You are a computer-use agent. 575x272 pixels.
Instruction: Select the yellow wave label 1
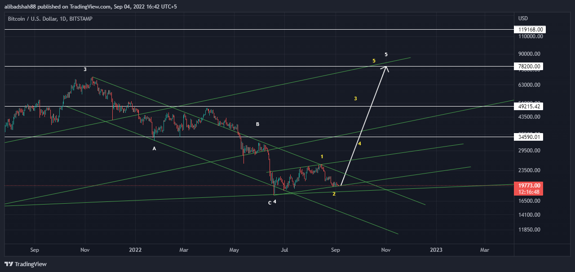pos(322,156)
